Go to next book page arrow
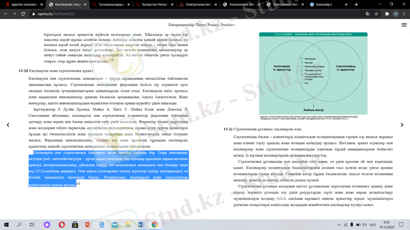Screen dimensions: 410x230 point(402,125)
